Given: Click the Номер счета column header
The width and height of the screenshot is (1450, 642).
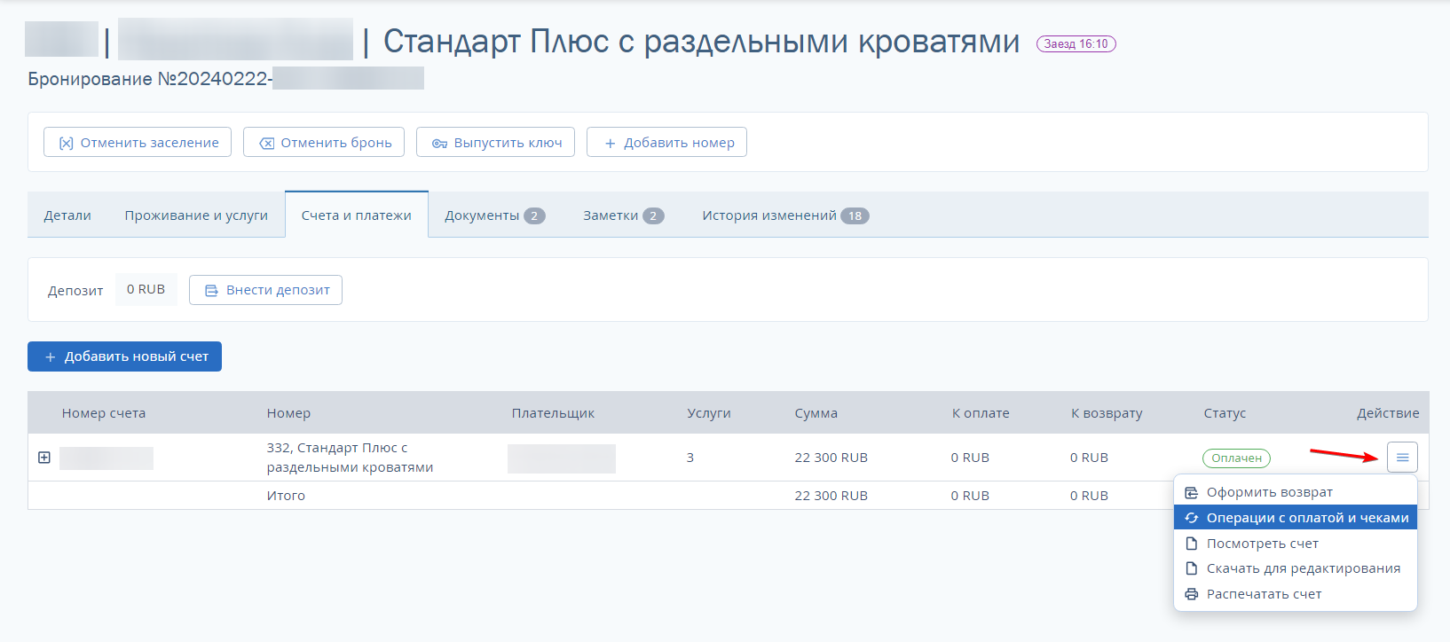Looking at the screenshot, I should [104, 413].
